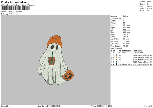Click the 'Colorway 1' value

pyautogui.click(x=14, y=14)
